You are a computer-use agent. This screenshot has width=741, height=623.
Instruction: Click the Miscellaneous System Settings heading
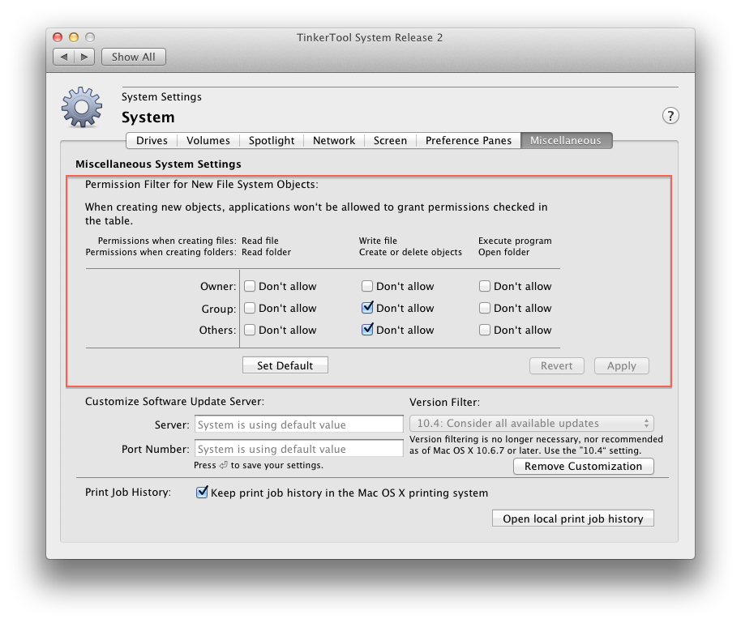158,164
